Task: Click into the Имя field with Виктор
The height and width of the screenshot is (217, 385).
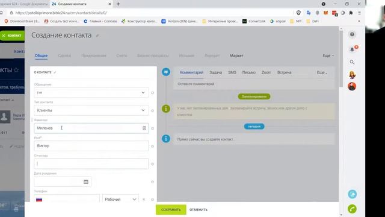Action: pos(91,146)
